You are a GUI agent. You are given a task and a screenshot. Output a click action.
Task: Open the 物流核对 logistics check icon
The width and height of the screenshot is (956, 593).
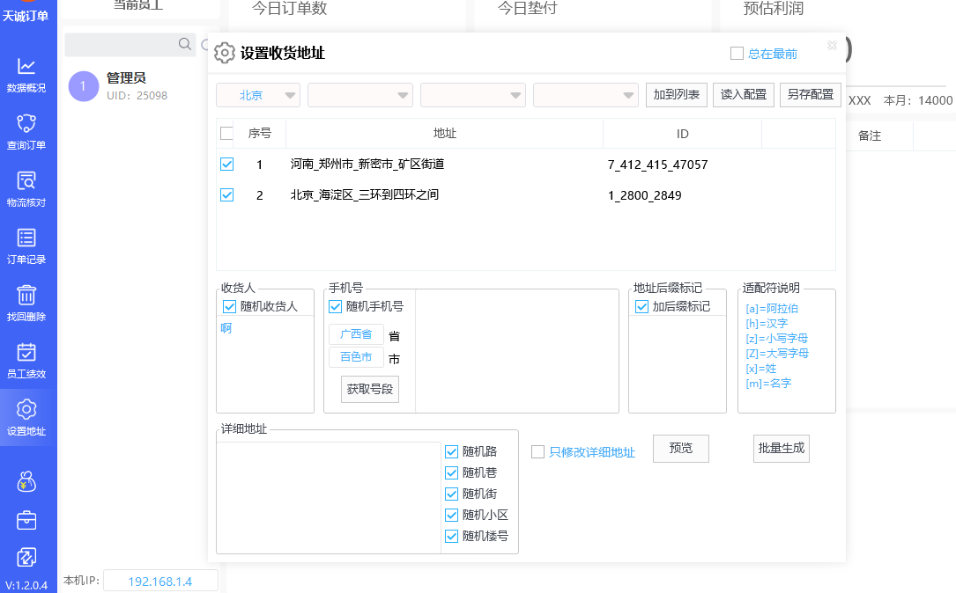[26, 181]
